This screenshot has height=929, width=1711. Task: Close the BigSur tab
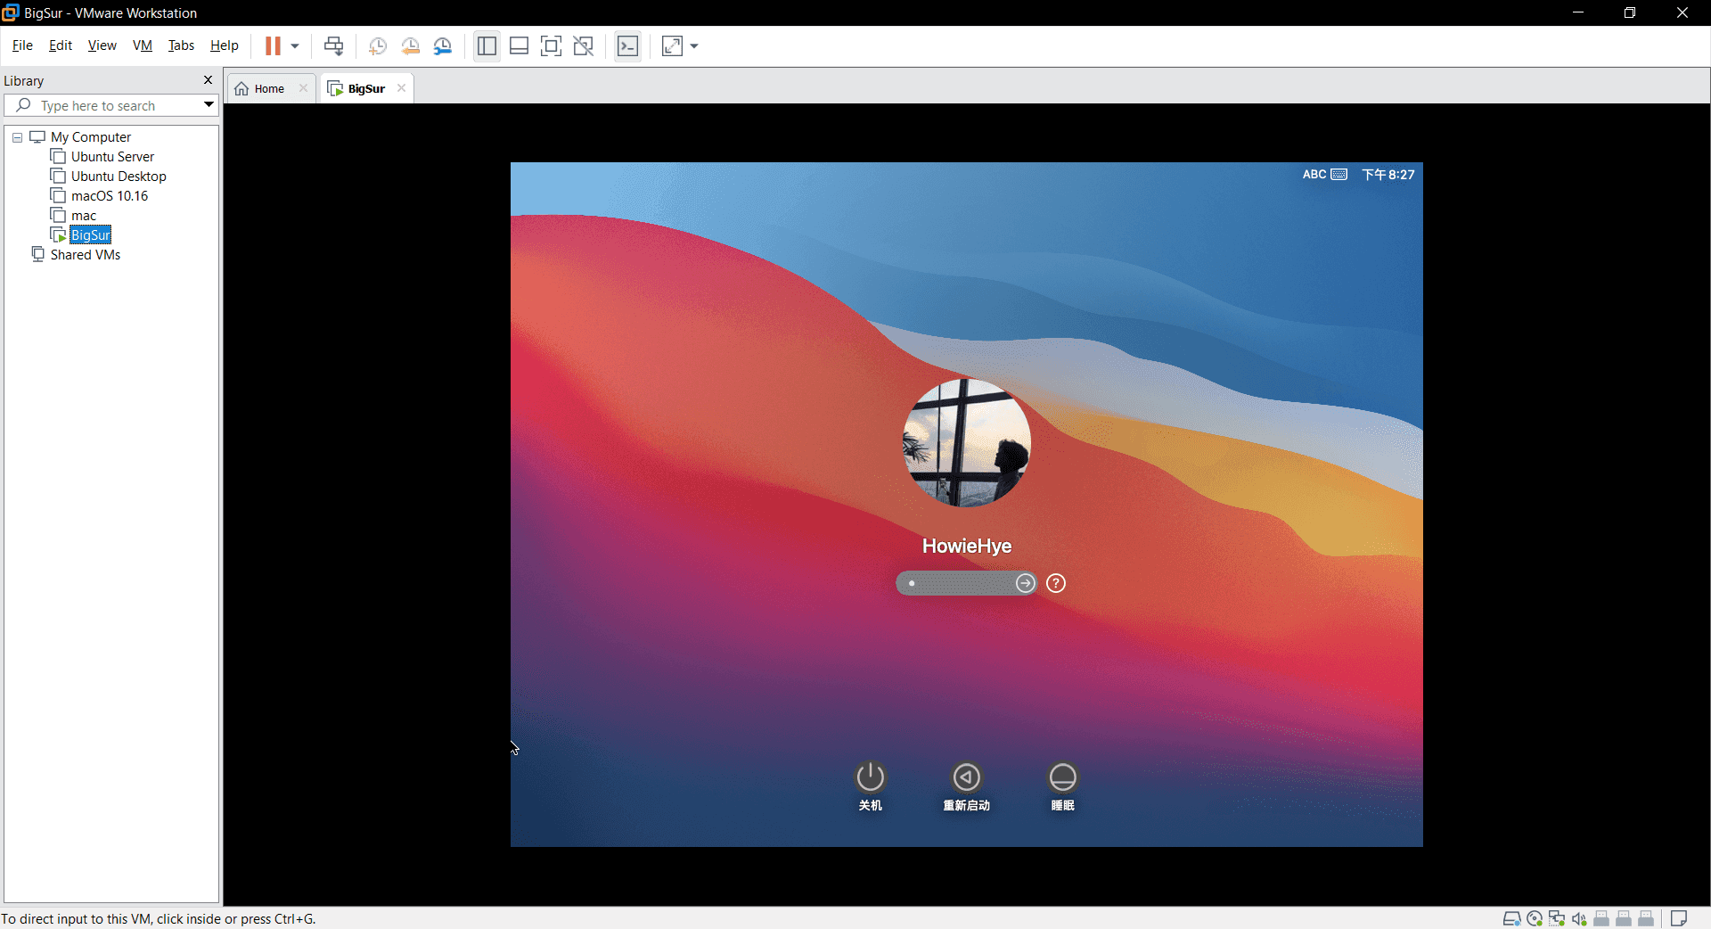coord(401,88)
